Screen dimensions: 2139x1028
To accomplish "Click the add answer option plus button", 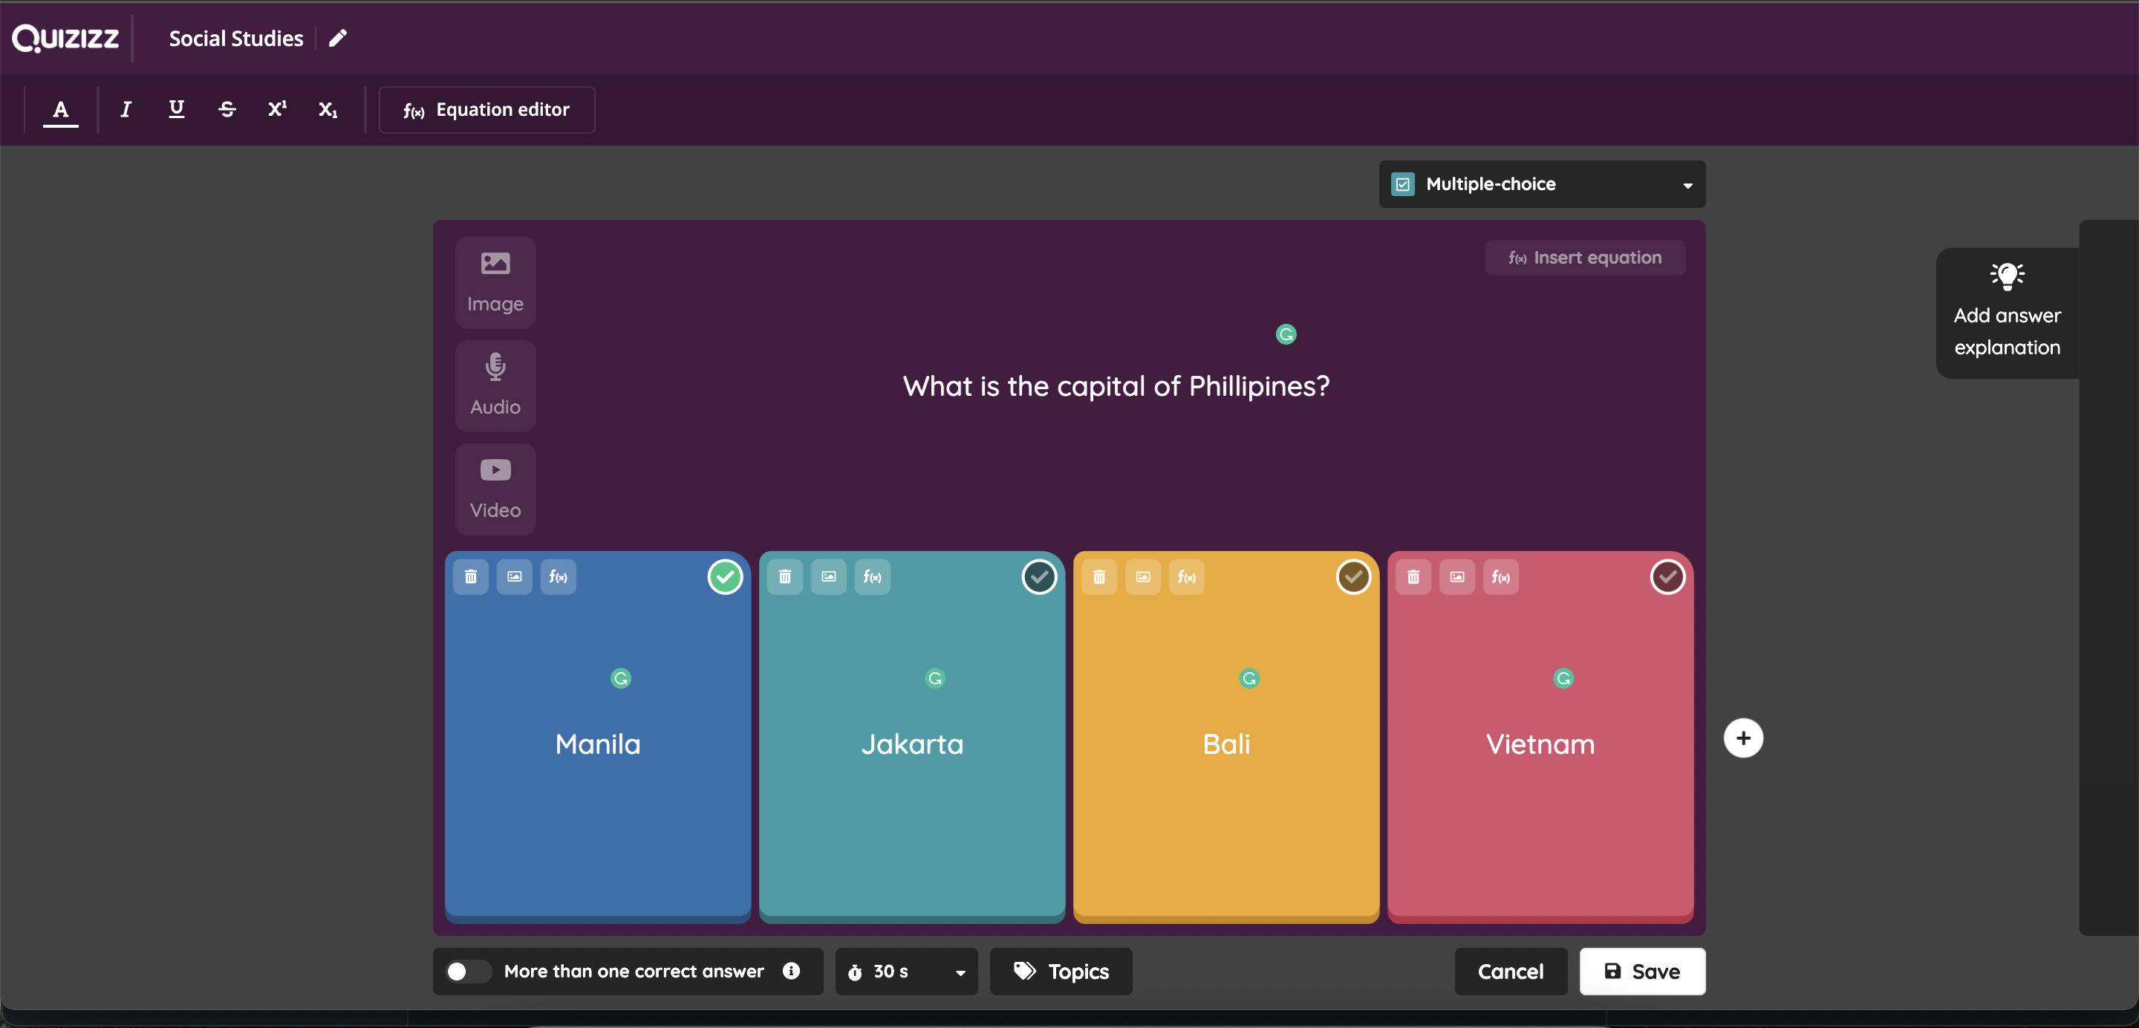I will tap(1743, 738).
